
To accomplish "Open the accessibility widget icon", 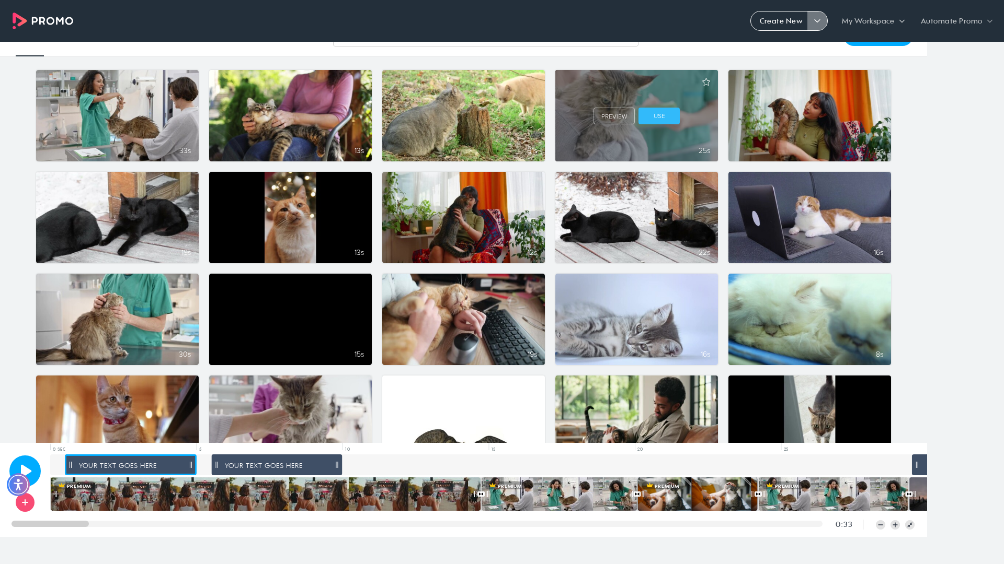I will [18, 485].
